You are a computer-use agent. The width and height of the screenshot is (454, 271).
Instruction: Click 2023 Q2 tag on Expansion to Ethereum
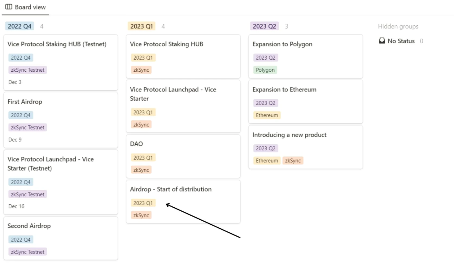point(265,103)
